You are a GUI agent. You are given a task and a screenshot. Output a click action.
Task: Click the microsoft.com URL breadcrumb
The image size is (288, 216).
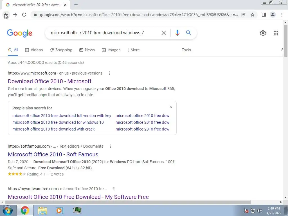point(55,73)
